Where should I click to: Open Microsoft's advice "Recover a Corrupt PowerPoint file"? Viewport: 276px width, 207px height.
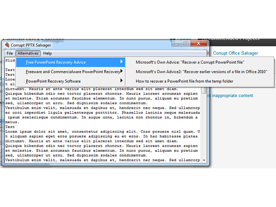[200, 62]
